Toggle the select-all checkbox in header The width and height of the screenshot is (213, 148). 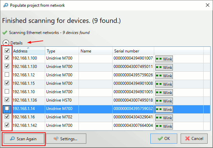pos(7,51)
